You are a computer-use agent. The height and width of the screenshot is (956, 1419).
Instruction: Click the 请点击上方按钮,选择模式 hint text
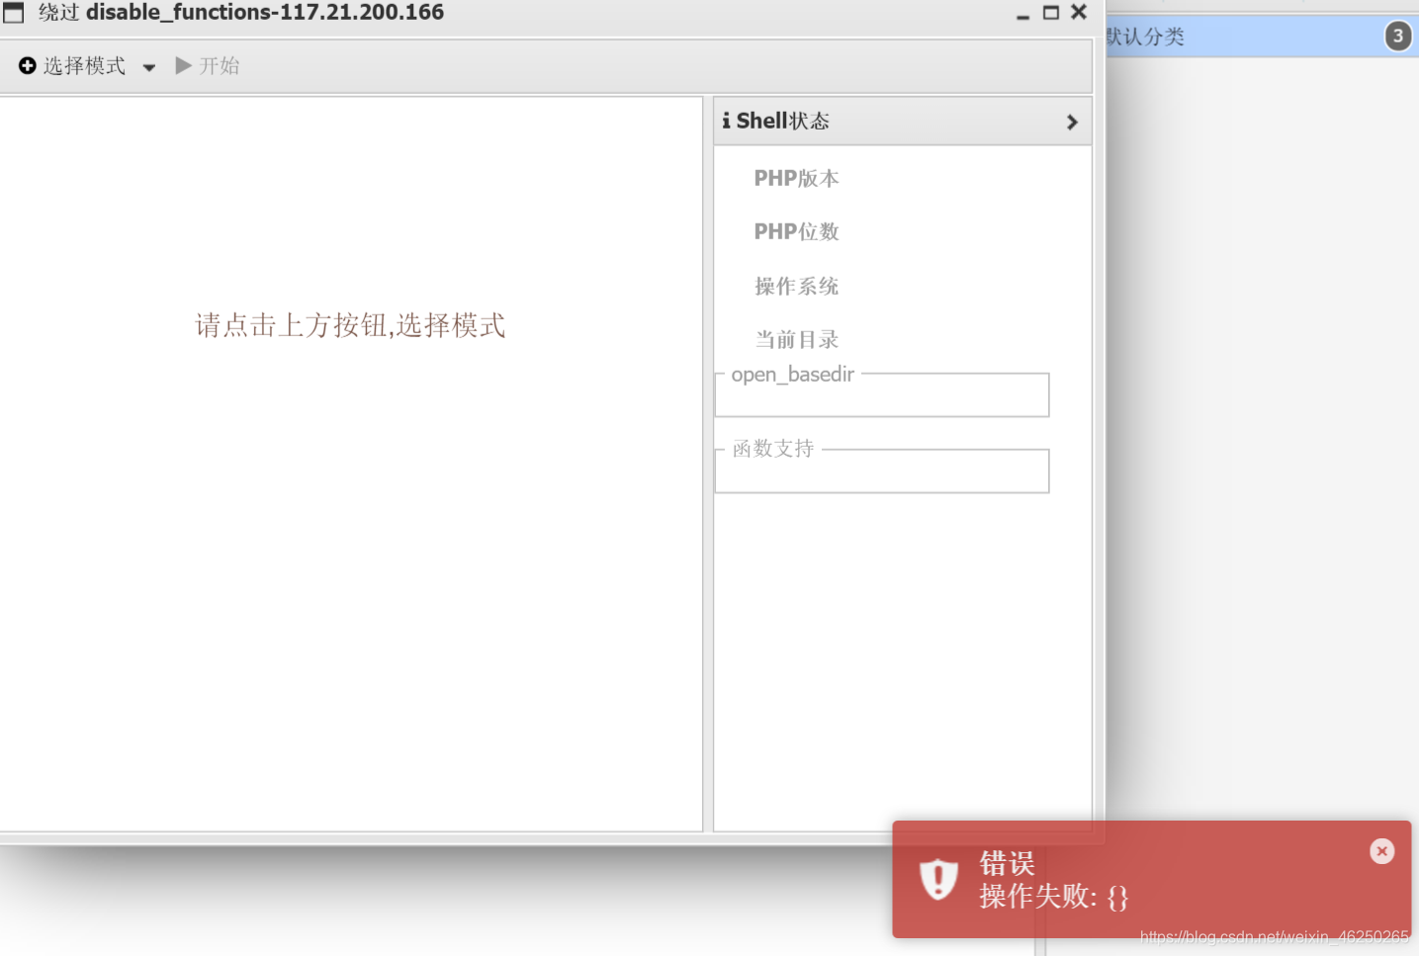pyautogui.click(x=350, y=325)
